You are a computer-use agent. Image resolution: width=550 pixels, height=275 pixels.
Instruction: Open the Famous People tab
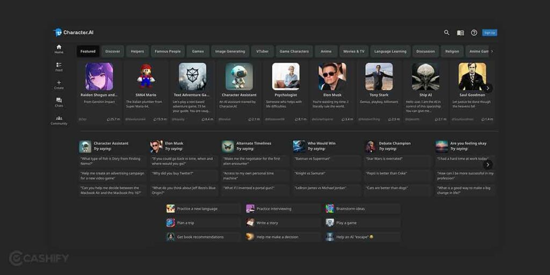[168, 51]
